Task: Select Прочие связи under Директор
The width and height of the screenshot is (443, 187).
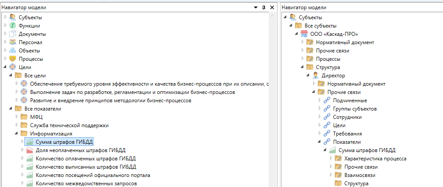Action: (344, 92)
